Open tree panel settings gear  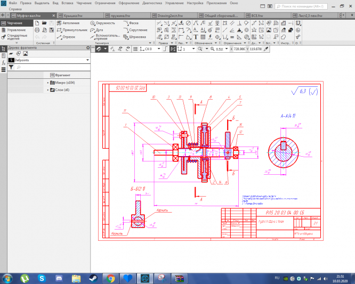click(88, 48)
